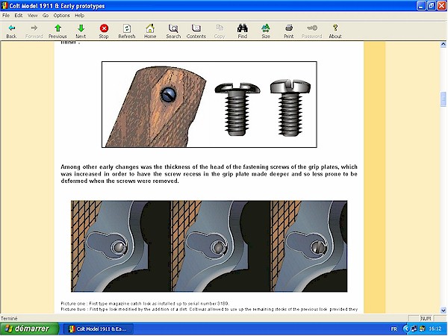Click the grip plate screw illustration

click(x=209, y=105)
